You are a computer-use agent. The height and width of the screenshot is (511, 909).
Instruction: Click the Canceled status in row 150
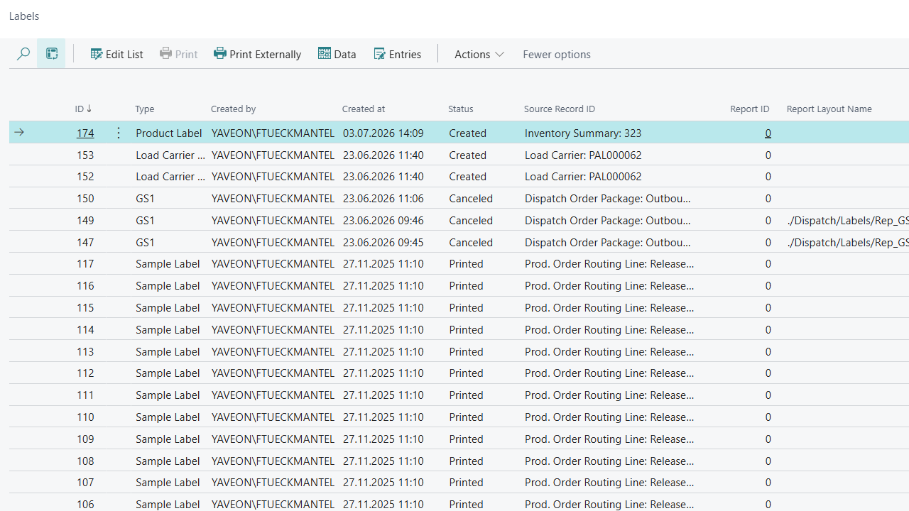point(471,198)
